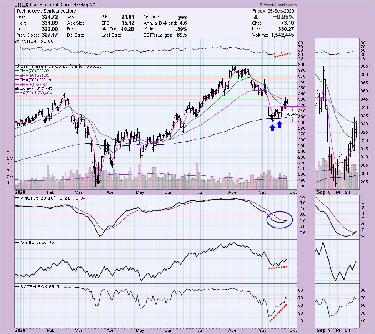
Task: Open the StockCharts.com copyright link
Action: (278, 5)
